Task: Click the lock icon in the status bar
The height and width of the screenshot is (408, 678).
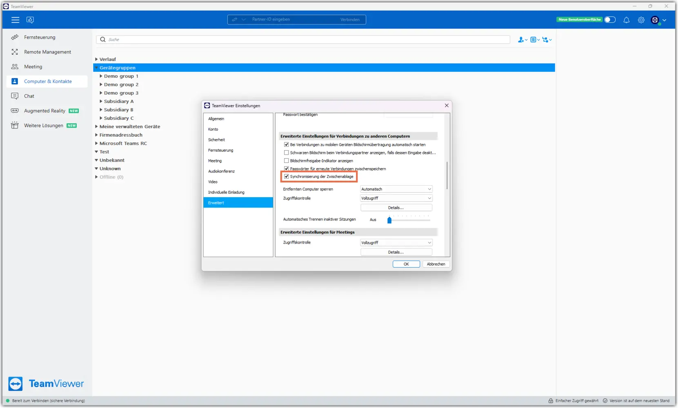Action: (551, 401)
